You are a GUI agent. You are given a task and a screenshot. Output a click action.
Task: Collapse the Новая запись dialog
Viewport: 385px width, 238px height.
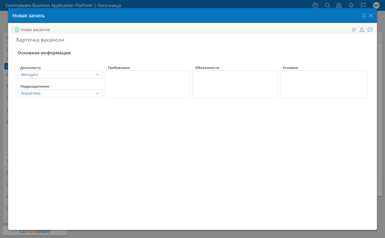(x=364, y=16)
